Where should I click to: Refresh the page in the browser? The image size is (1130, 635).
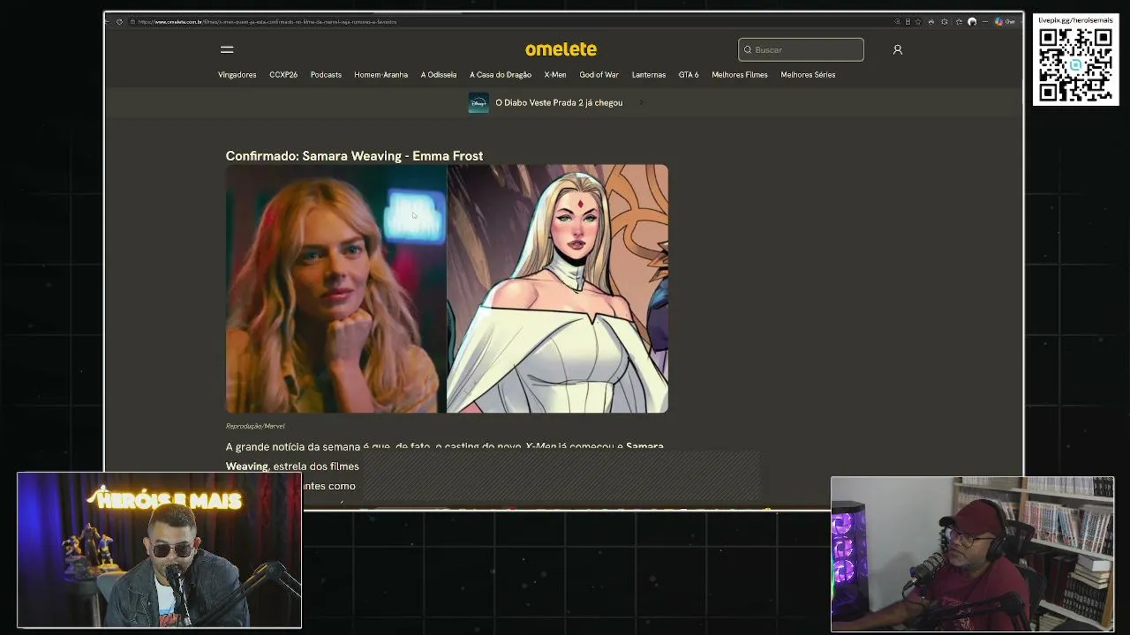tap(119, 22)
